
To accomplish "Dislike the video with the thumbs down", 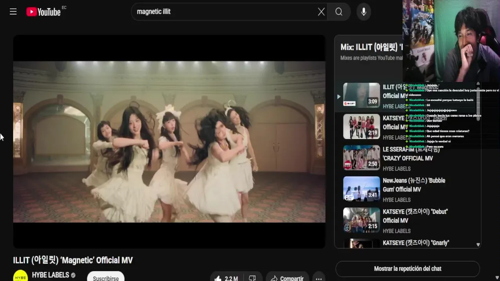I will point(252,278).
